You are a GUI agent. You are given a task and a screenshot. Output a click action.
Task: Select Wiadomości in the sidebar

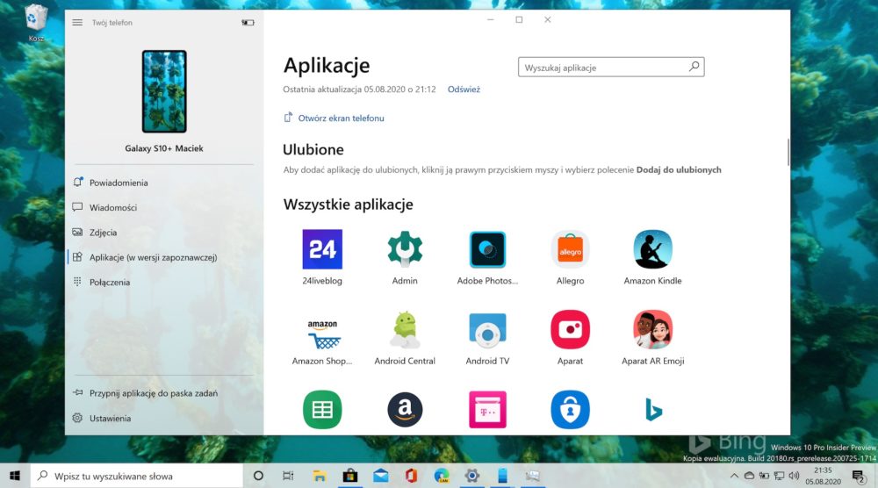click(112, 207)
